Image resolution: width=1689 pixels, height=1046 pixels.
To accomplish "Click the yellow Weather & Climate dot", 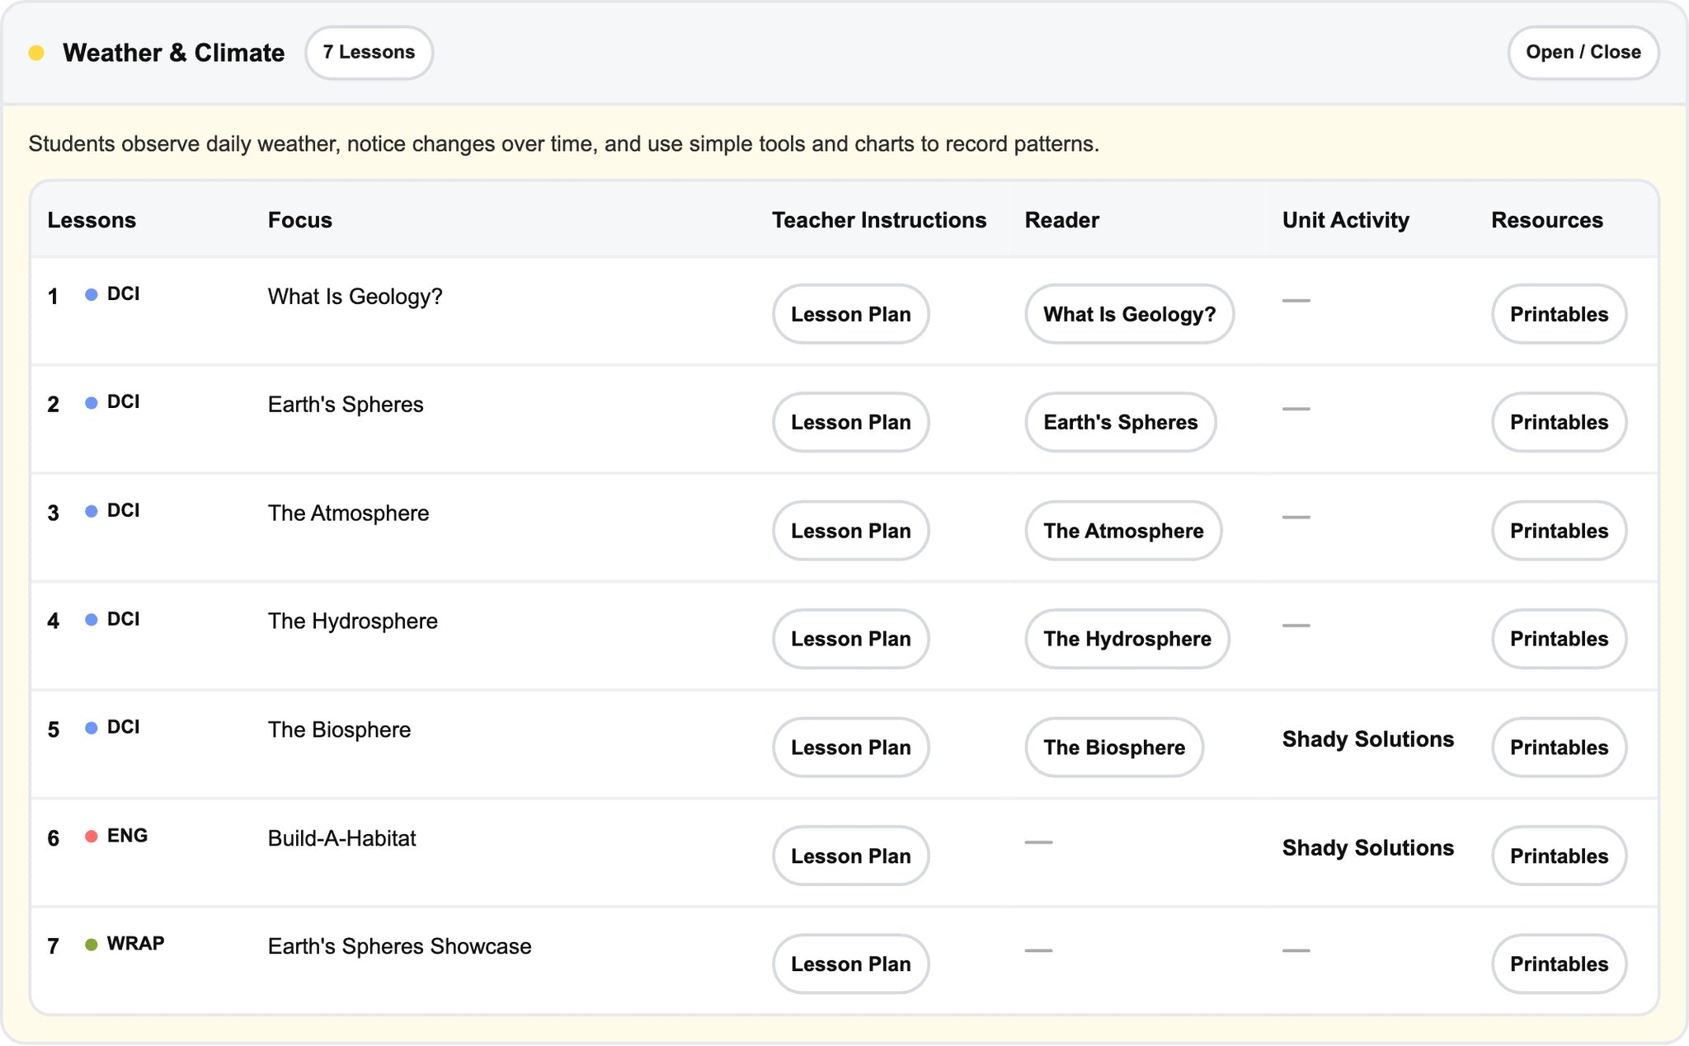I will click(x=36, y=54).
